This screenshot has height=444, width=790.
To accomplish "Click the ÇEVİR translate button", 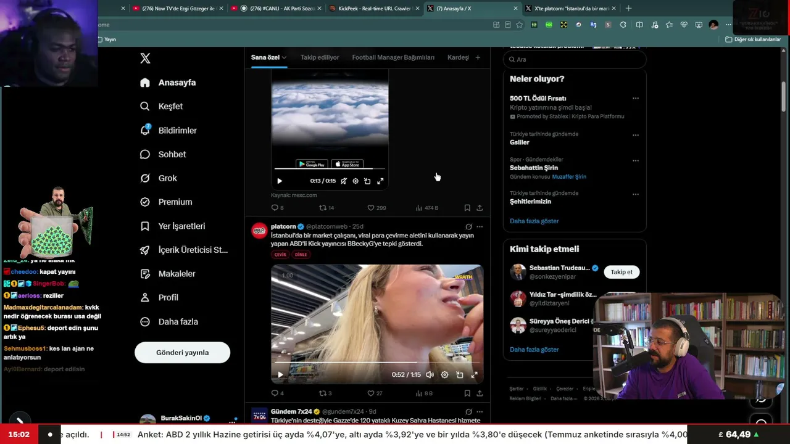I will pos(280,255).
